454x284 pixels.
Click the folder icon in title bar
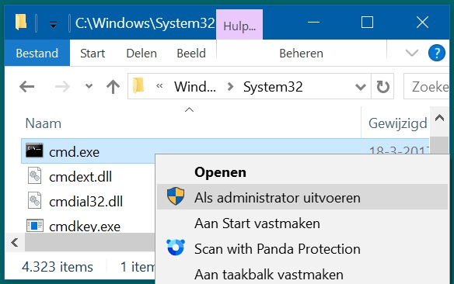point(21,23)
